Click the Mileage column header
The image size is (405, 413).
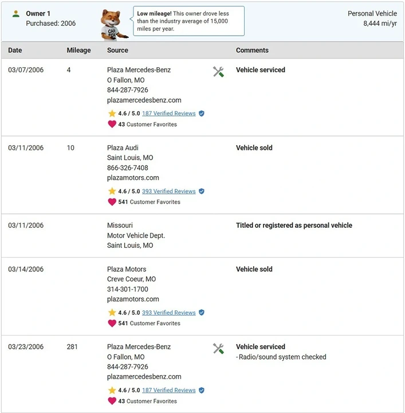(78, 50)
